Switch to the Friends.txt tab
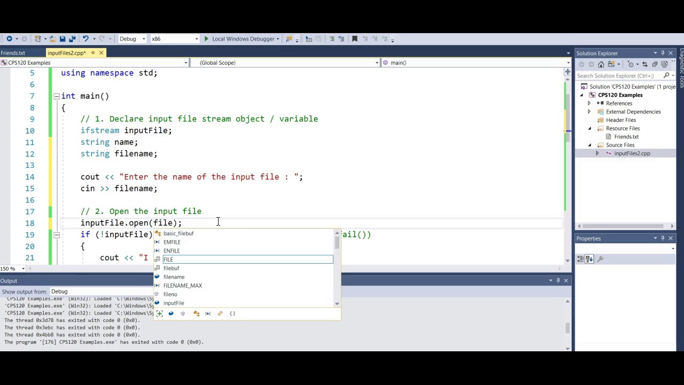The width and height of the screenshot is (684, 385). click(13, 53)
